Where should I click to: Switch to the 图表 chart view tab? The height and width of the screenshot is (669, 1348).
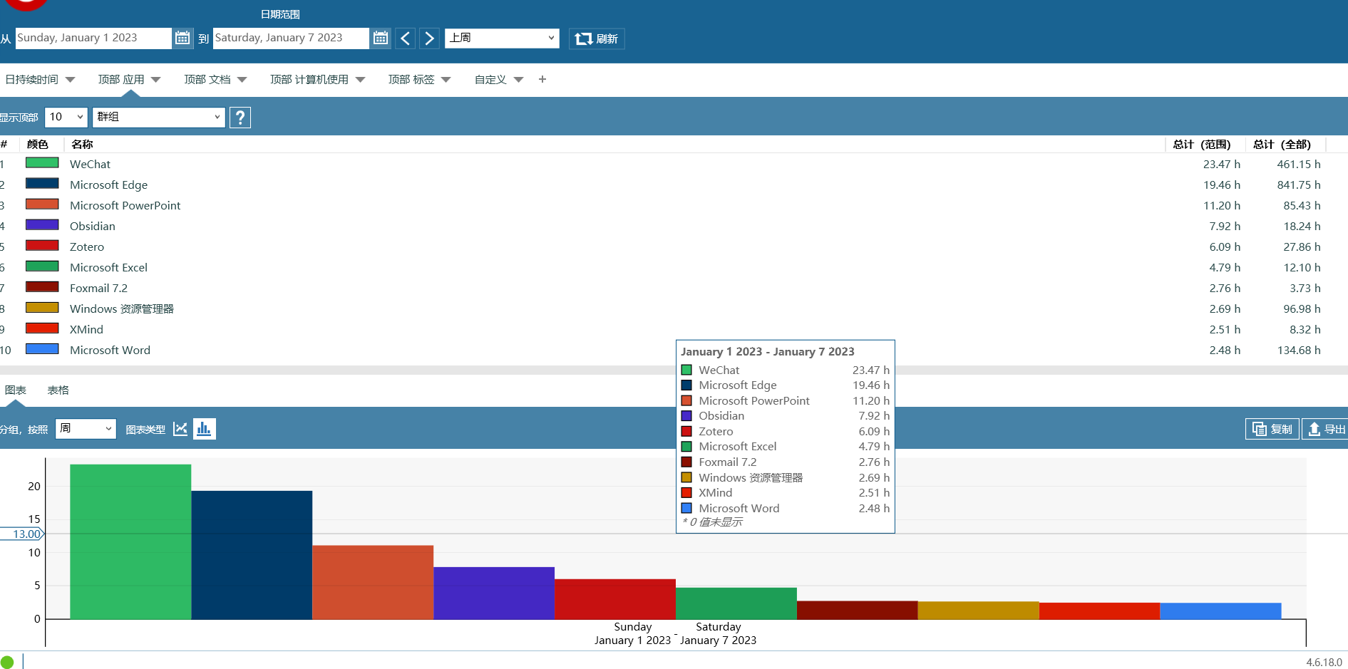(x=16, y=390)
